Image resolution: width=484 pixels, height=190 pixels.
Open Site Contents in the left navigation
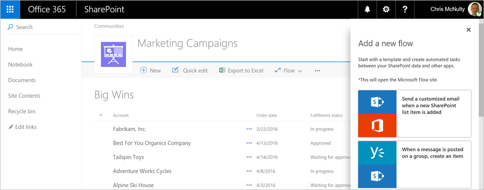pos(24,96)
